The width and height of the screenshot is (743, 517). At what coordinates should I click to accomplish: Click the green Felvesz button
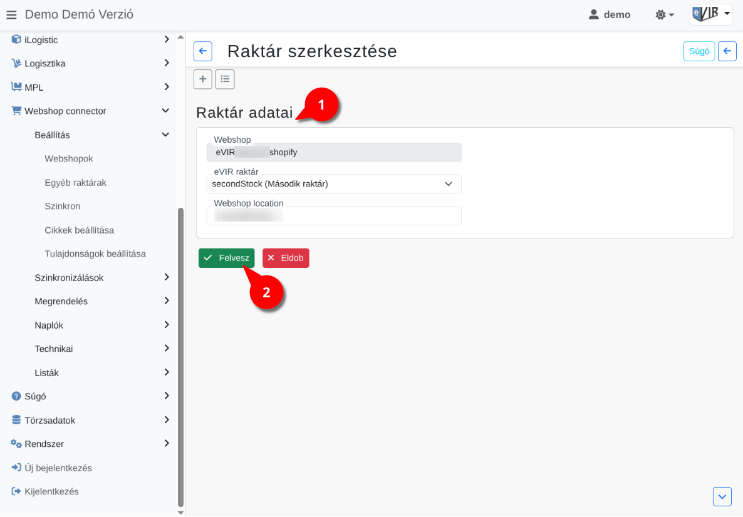[x=227, y=258]
